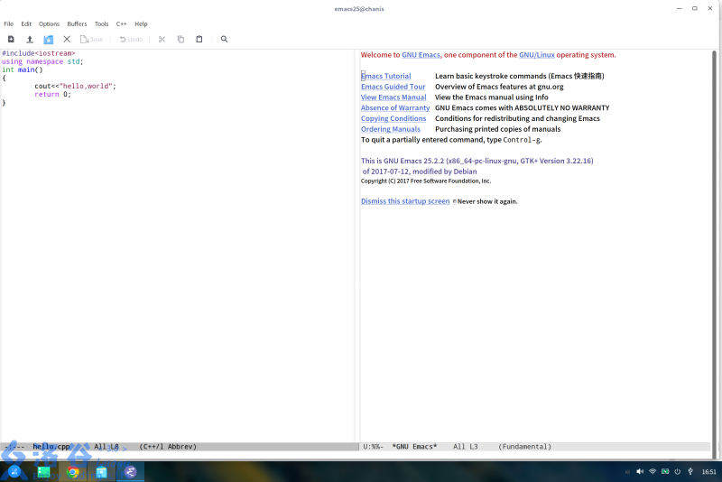Click the *GNU Emacs* buffer name in mode line
The image size is (722, 482).
click(x=414, y=447)
